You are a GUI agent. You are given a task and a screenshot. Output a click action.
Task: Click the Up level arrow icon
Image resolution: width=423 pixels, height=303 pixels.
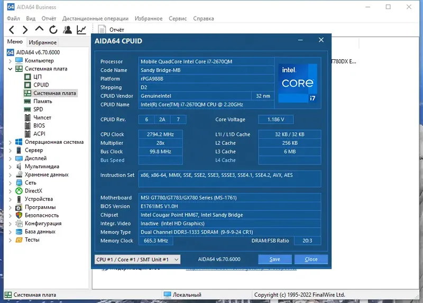[x=39, y=29]
